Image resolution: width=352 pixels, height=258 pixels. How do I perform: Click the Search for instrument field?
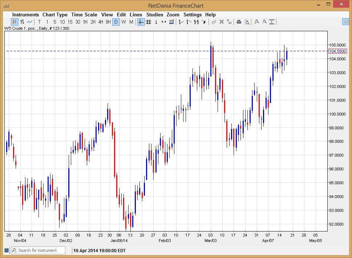click(x=38, y=250)
